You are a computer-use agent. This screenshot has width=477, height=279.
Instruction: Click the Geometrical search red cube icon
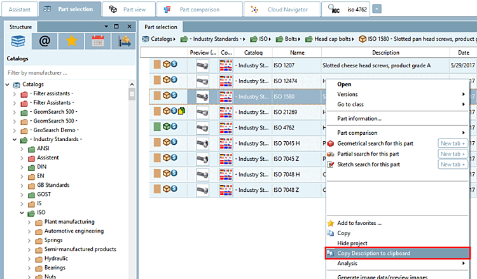pos(331,144)
